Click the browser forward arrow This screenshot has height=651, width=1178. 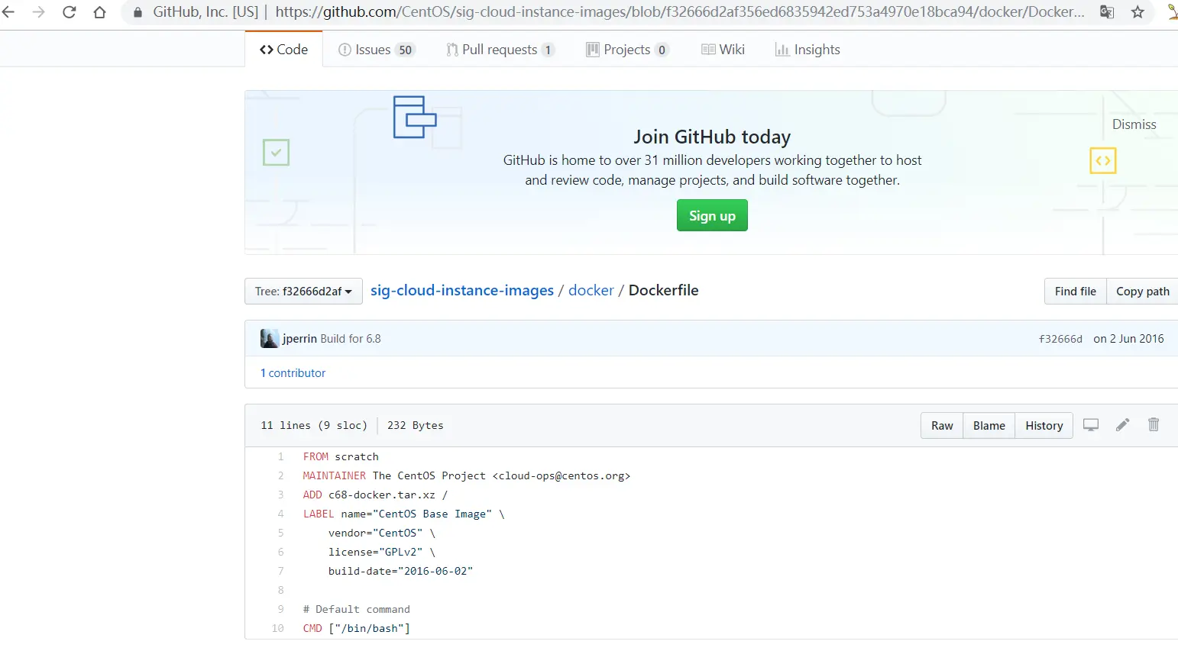(x=38, y=11)
